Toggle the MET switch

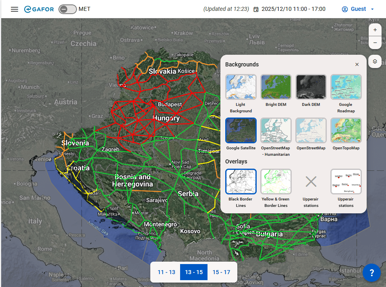pos(67,9)
